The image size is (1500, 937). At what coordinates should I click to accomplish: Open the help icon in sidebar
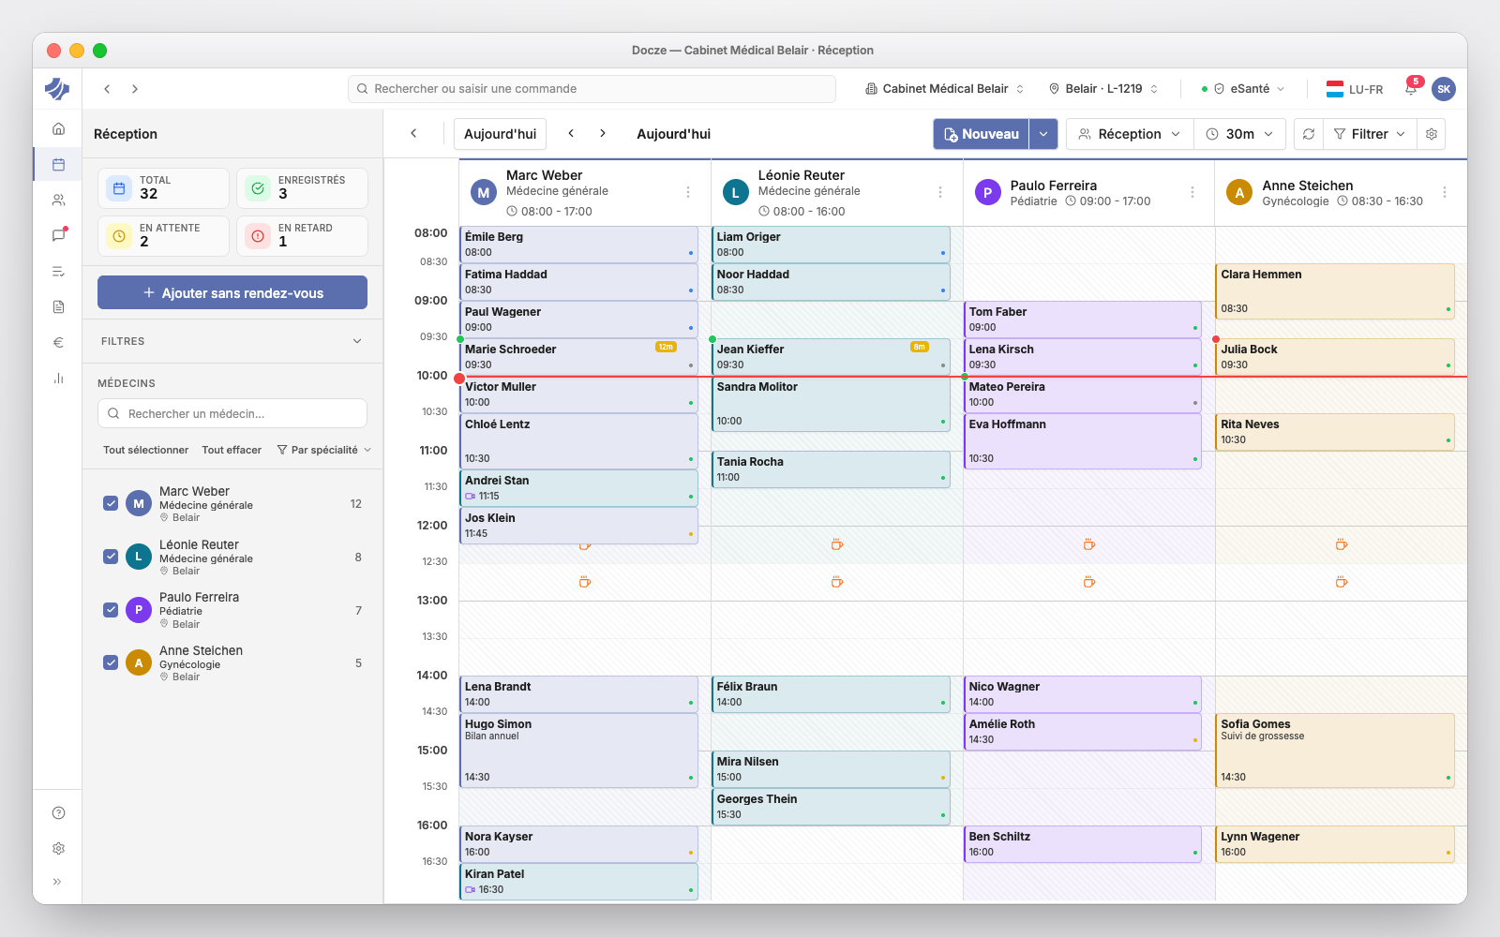coord(58,812)
